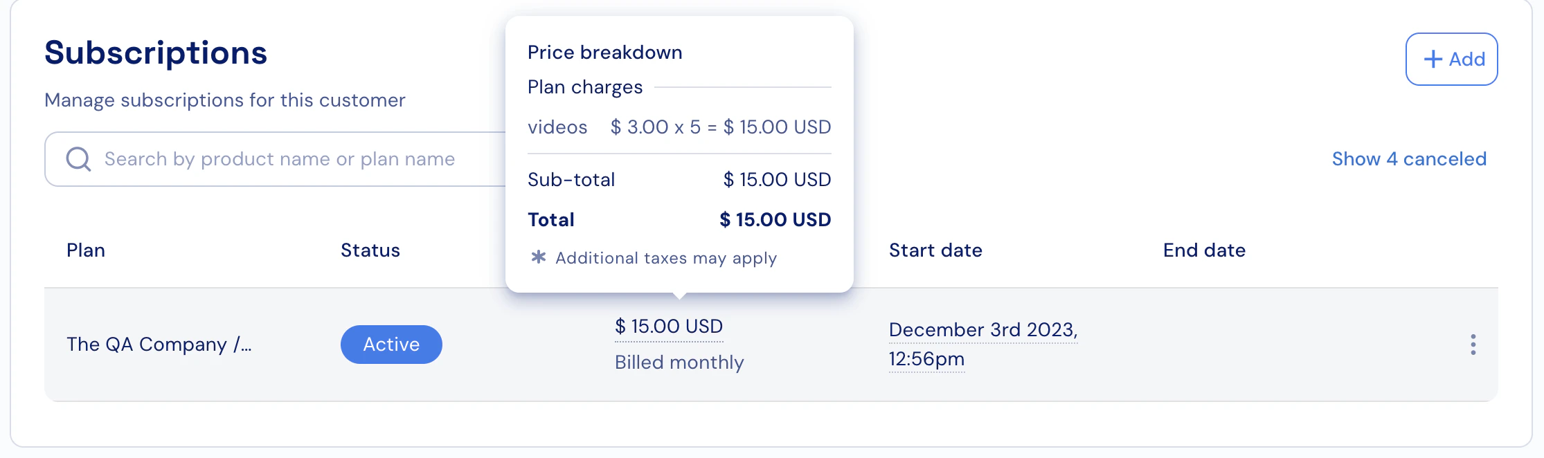Click the asterisk beside taxes note
The height and width of the screenshot is (458, 1544).
(x=538, y=257)
